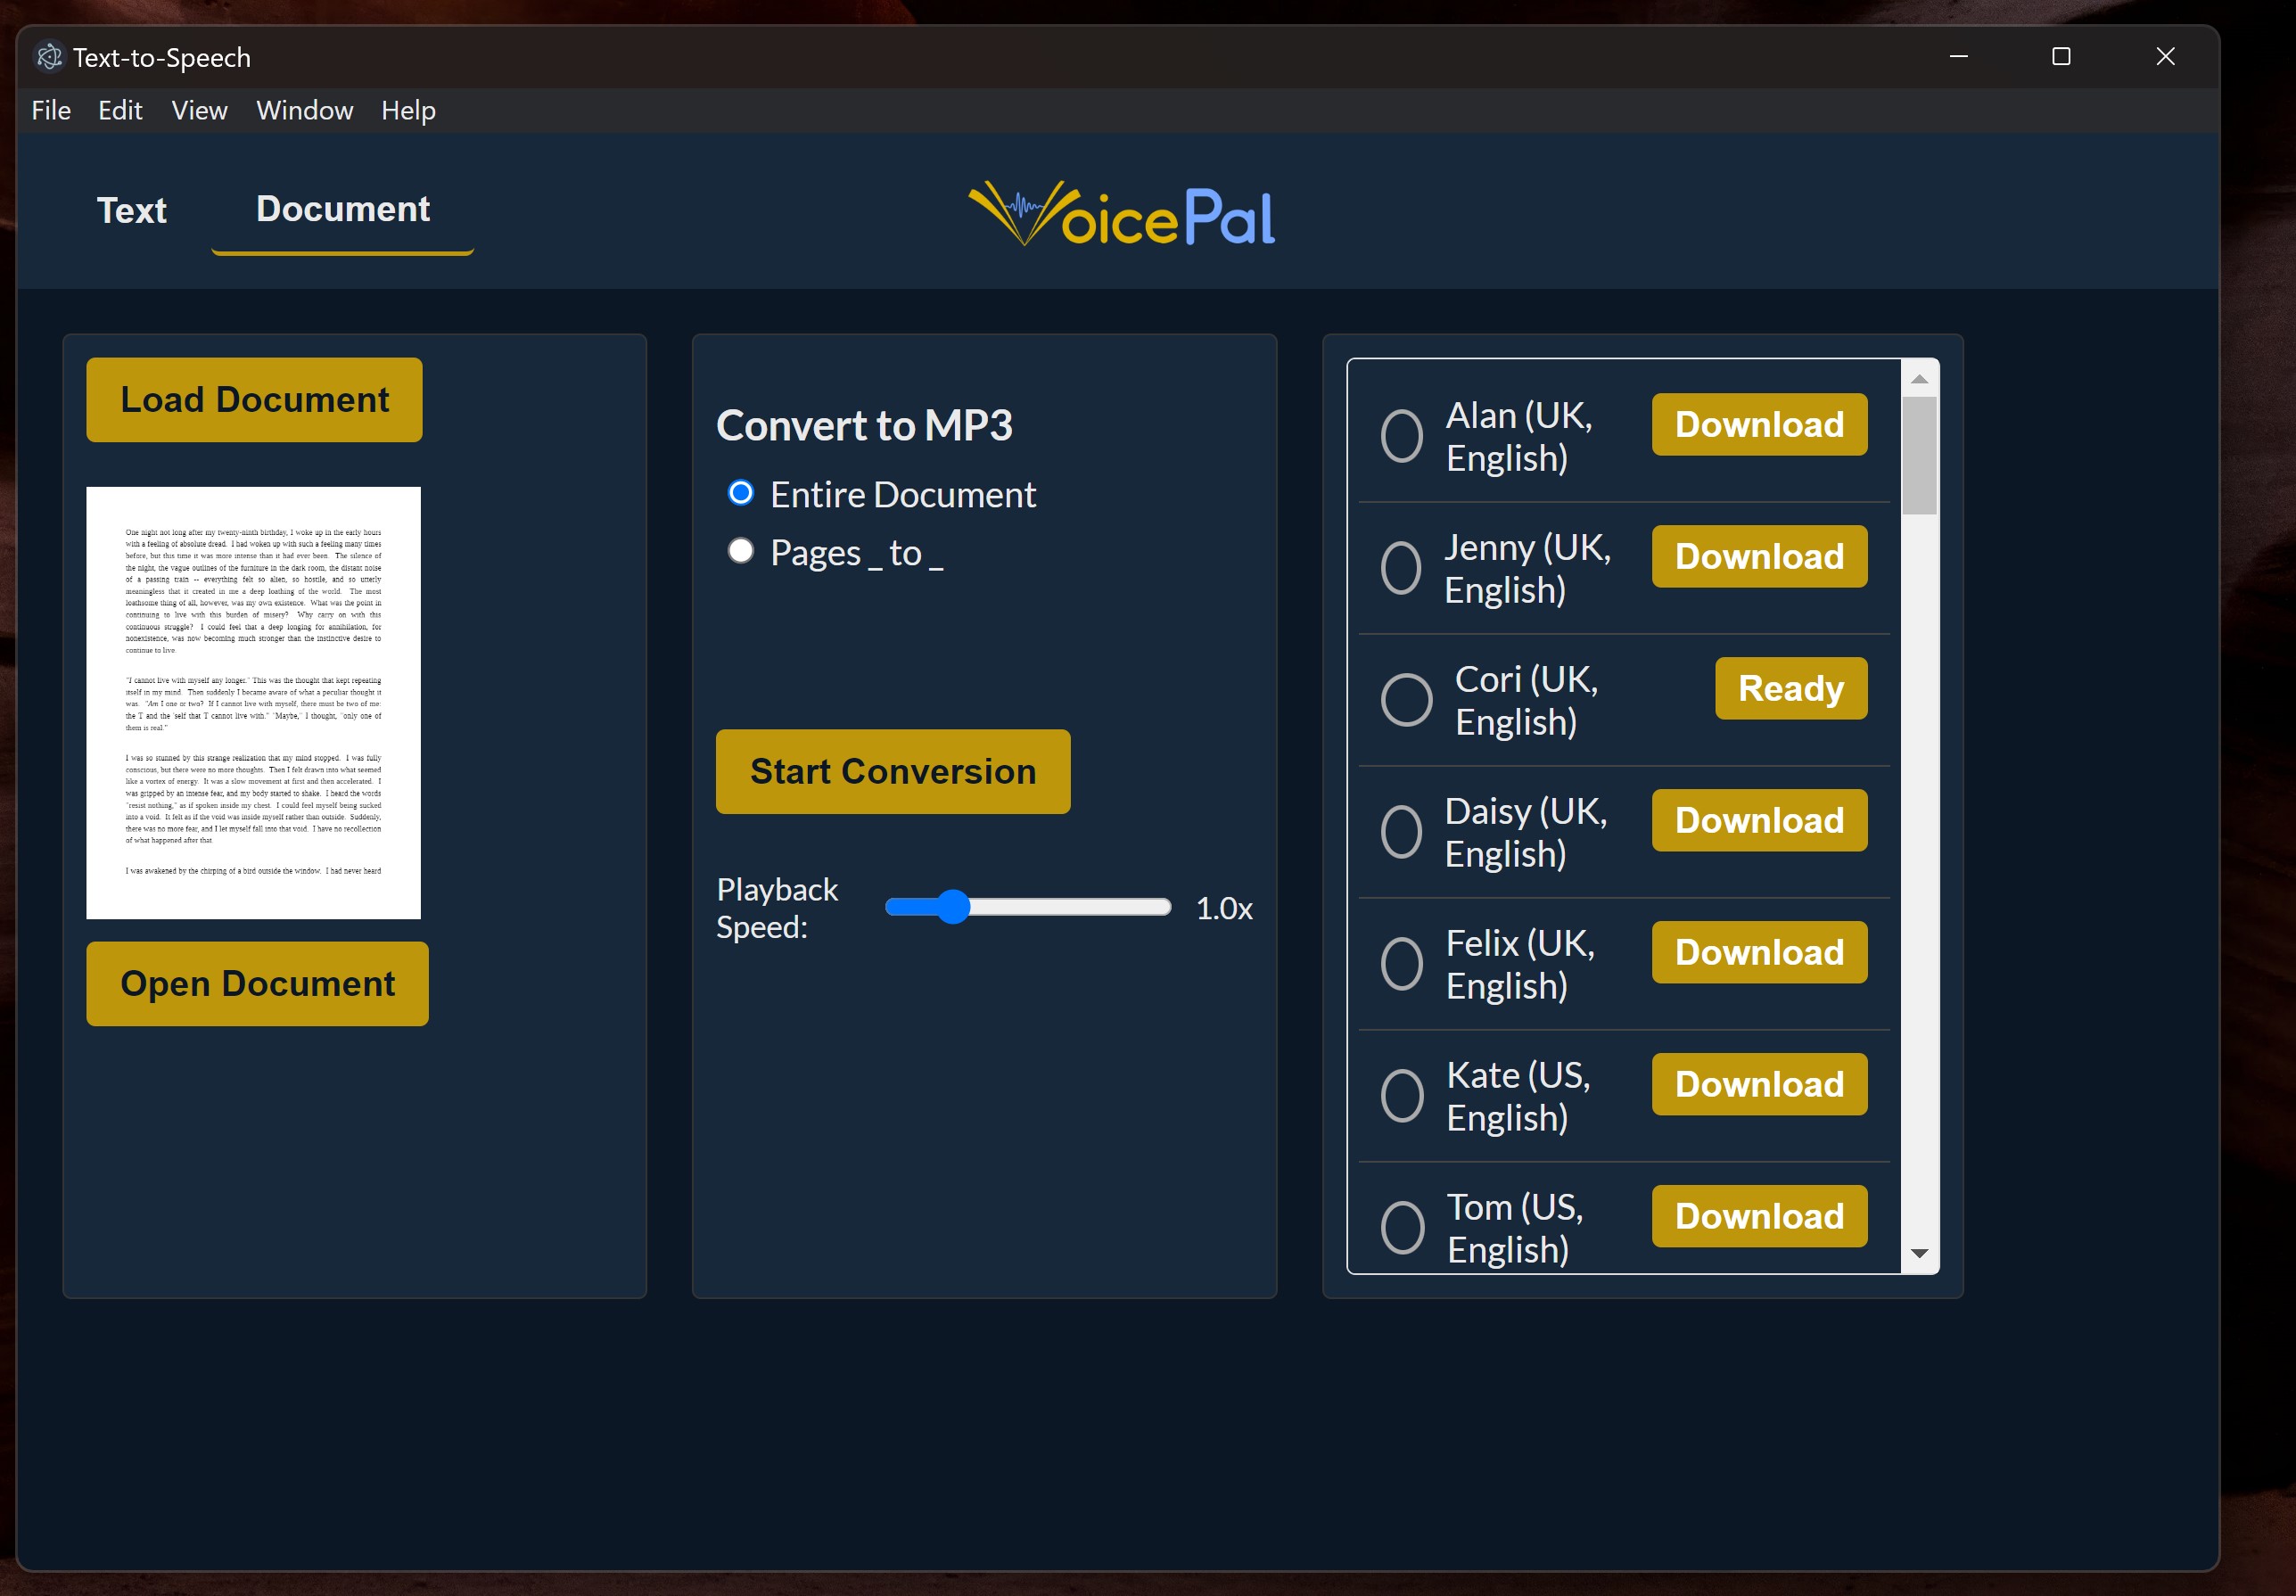
Task: Select the Pages range radio option
Action: coord(741,551)
